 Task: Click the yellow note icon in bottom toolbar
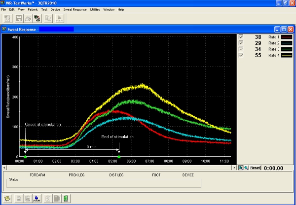pos(7,199)
